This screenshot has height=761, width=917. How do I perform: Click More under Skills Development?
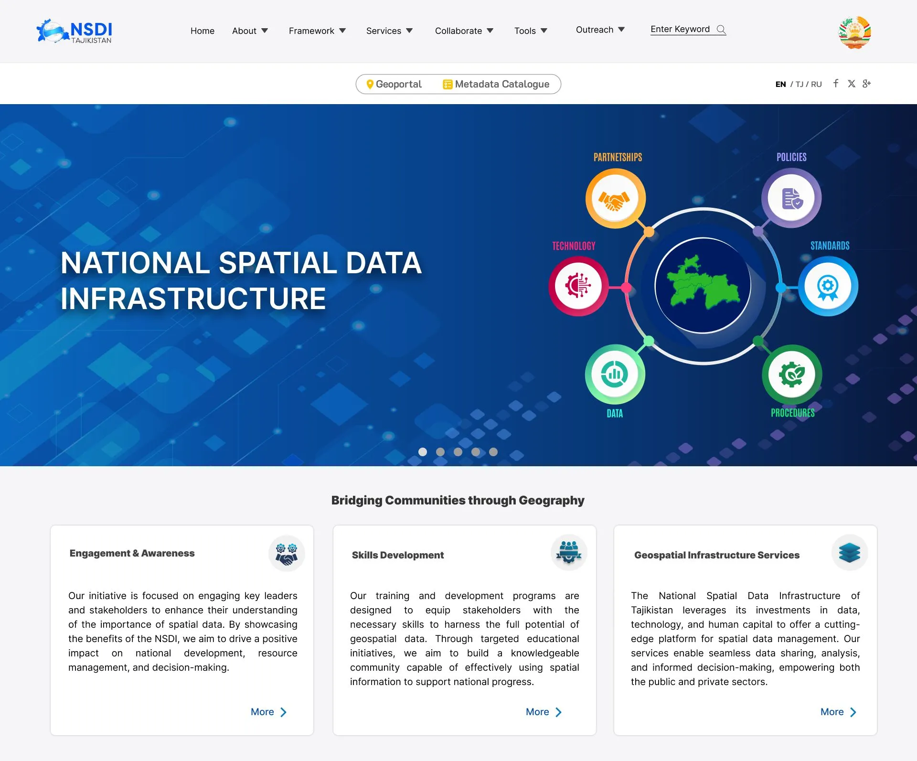[544, 712]
